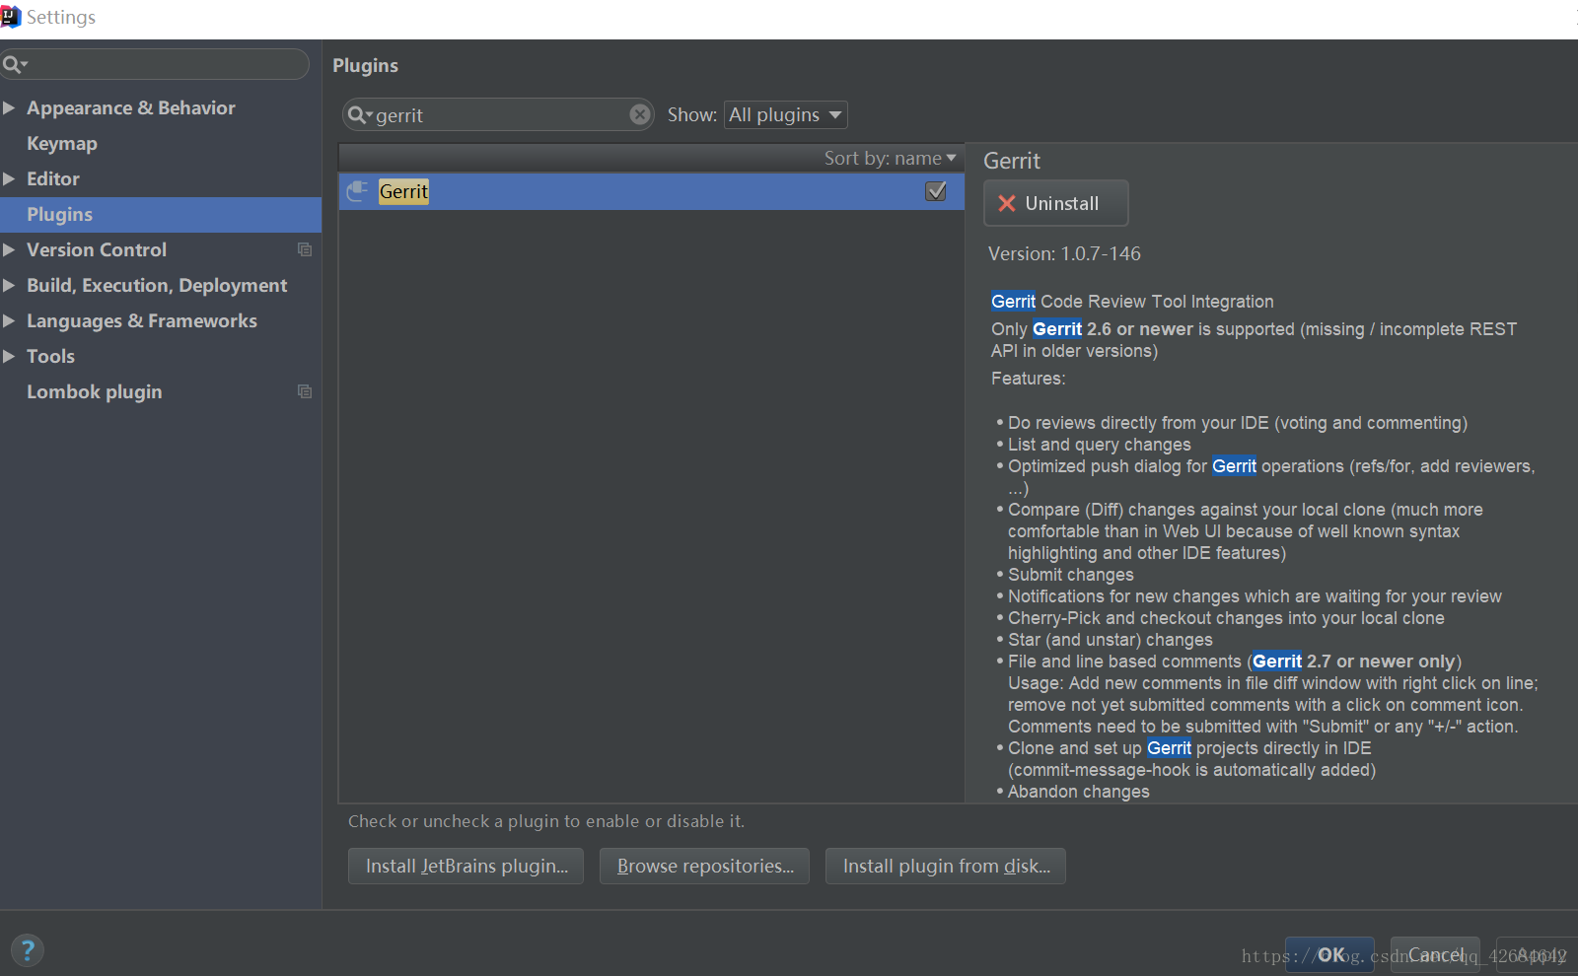Screen dimensions: 1578x976
Task: Open the Show All plugins dropdown
Action: (786, 115)
